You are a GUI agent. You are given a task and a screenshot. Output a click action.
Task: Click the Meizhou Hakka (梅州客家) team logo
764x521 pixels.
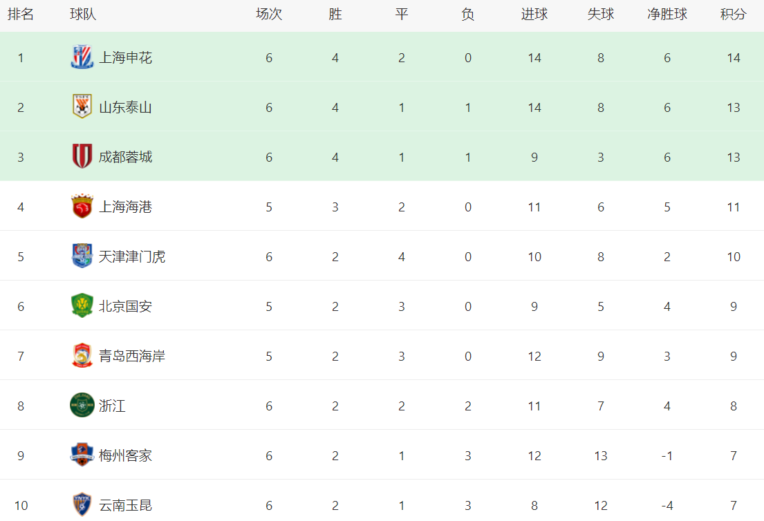point(82,455)
